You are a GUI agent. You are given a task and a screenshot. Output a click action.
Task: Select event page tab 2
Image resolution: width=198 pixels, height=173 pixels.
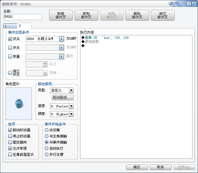point(24,26)
